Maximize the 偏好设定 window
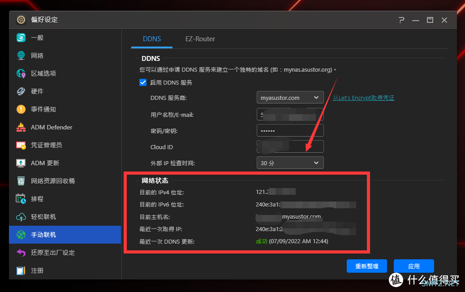 (430, 20)
